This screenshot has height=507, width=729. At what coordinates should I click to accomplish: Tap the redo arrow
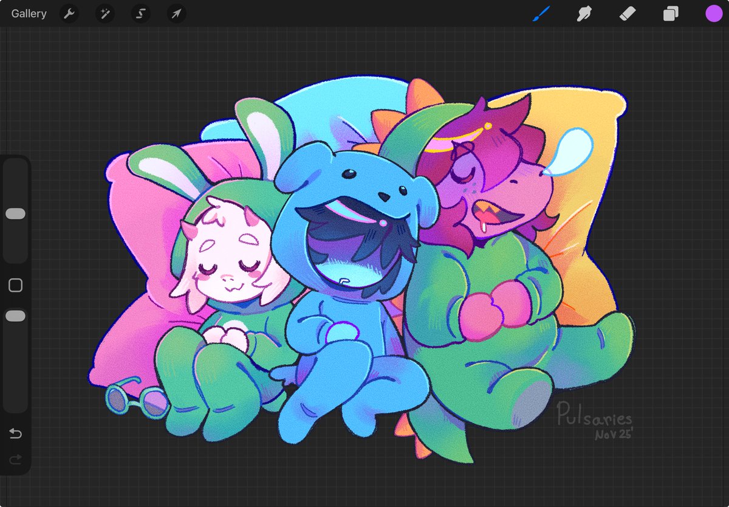[15, 460]
